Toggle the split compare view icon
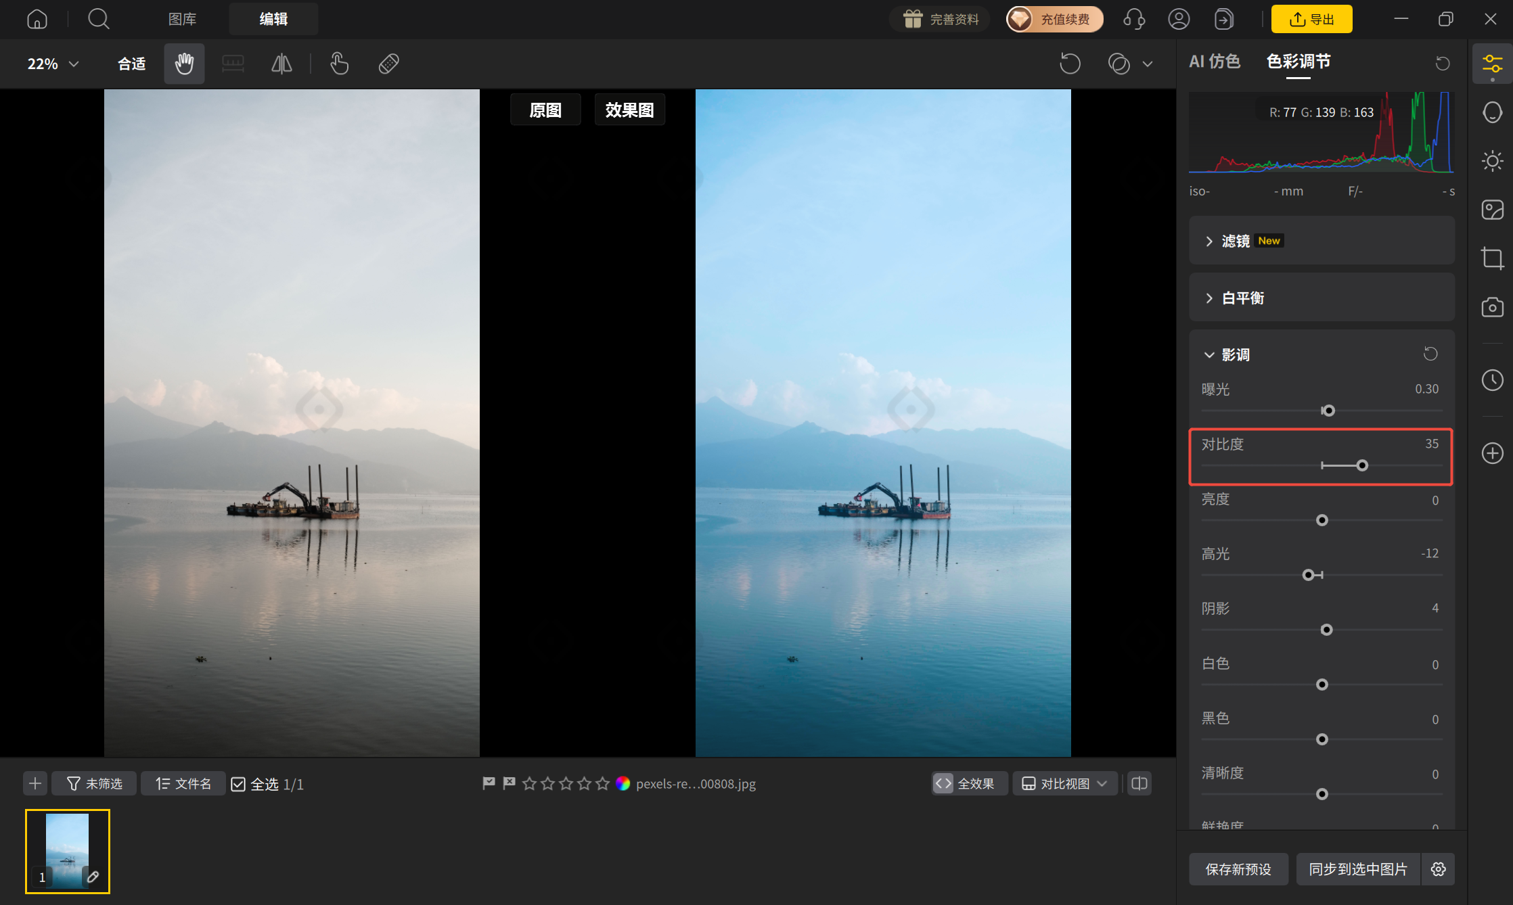The image size is (1513, 905). pyautogui.click(x=1139, y=783)
